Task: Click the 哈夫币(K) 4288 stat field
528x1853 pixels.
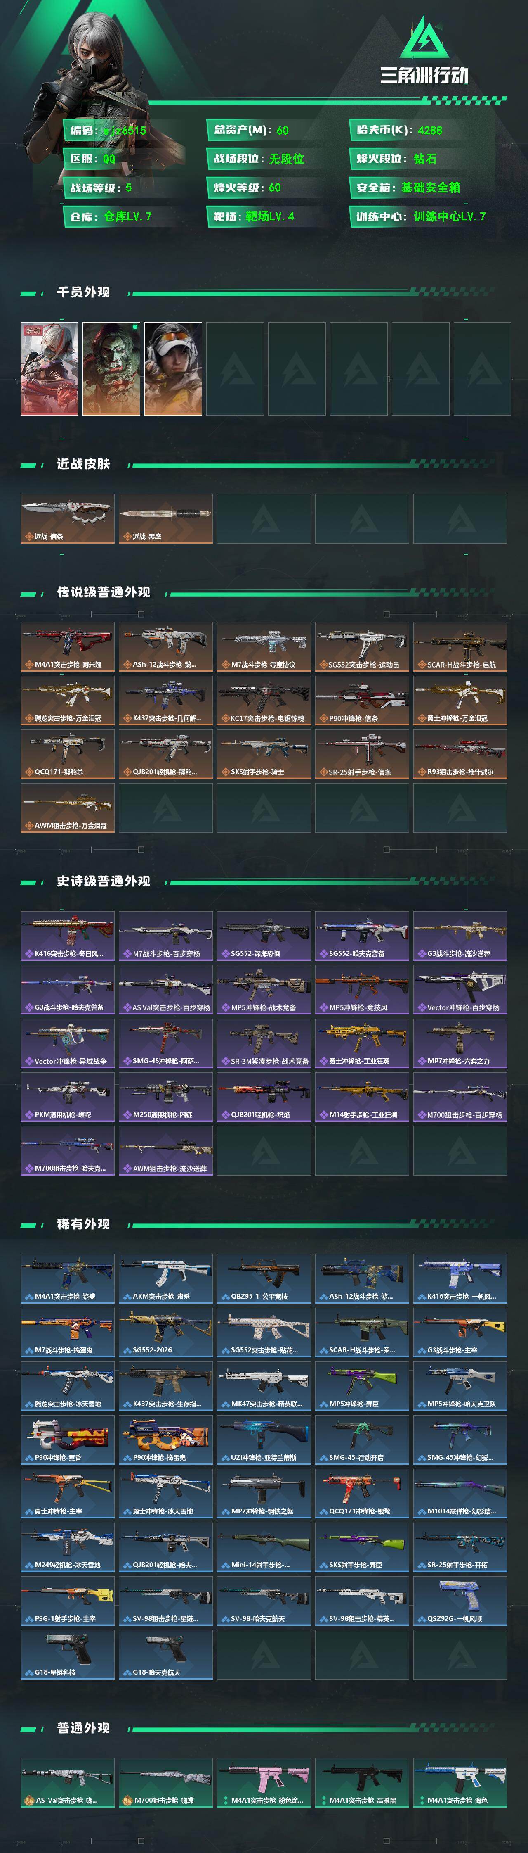Action: (x=420, y=130)
